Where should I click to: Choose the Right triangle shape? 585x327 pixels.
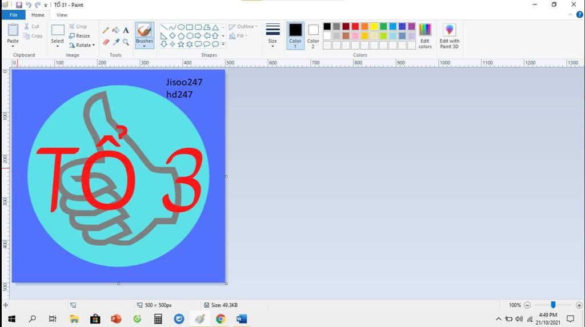pos(164,36)
